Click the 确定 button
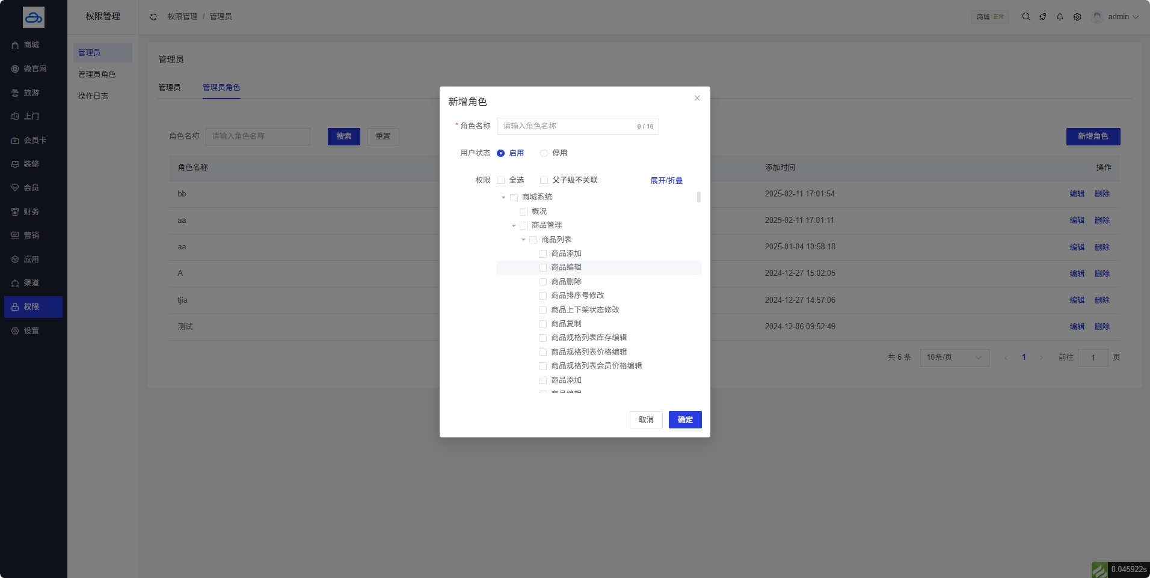 684,419
